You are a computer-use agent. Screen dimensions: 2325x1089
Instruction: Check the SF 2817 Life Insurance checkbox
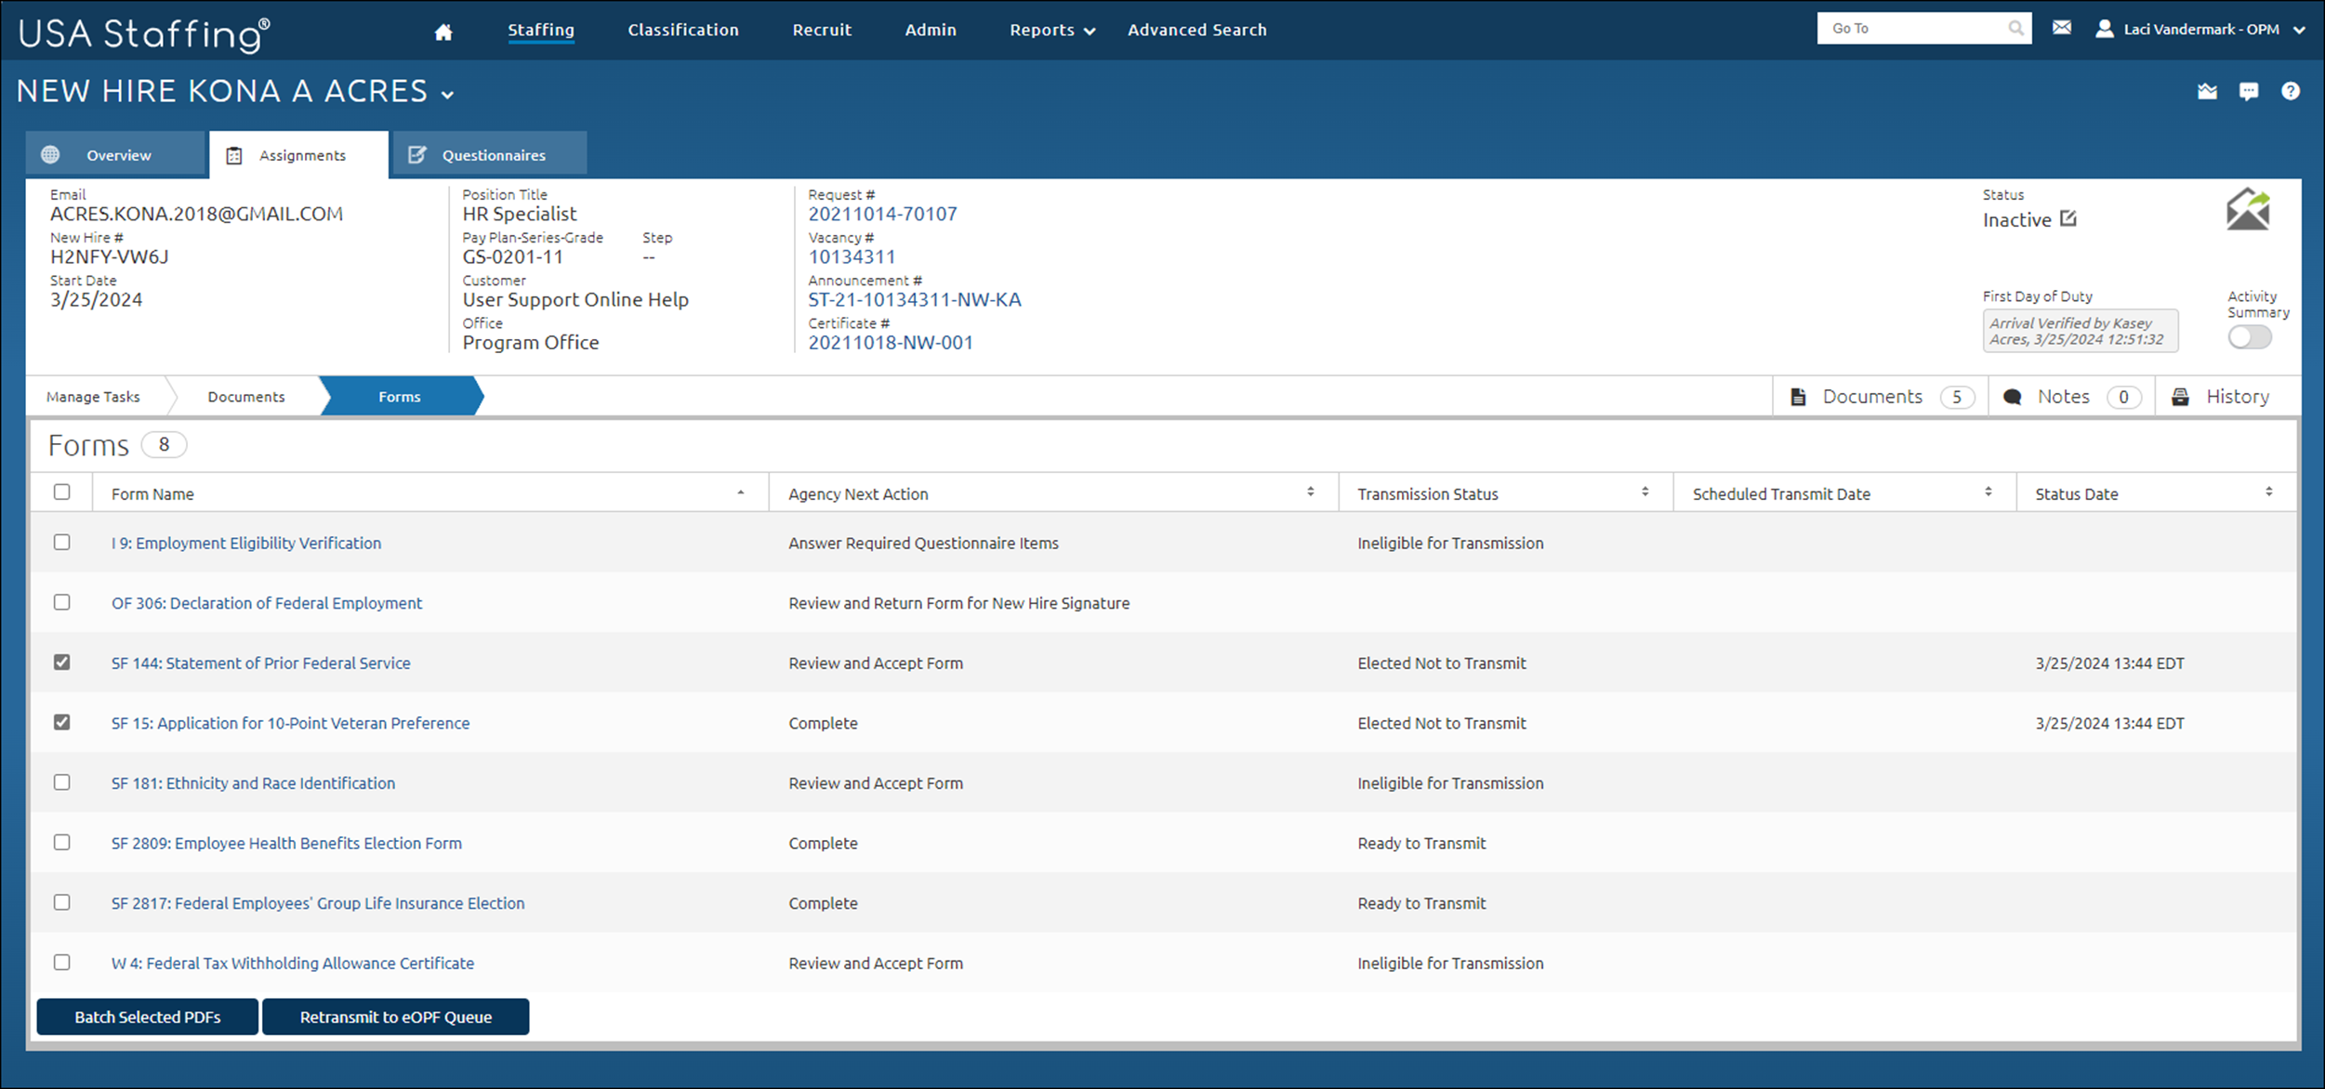pos(62,902)
